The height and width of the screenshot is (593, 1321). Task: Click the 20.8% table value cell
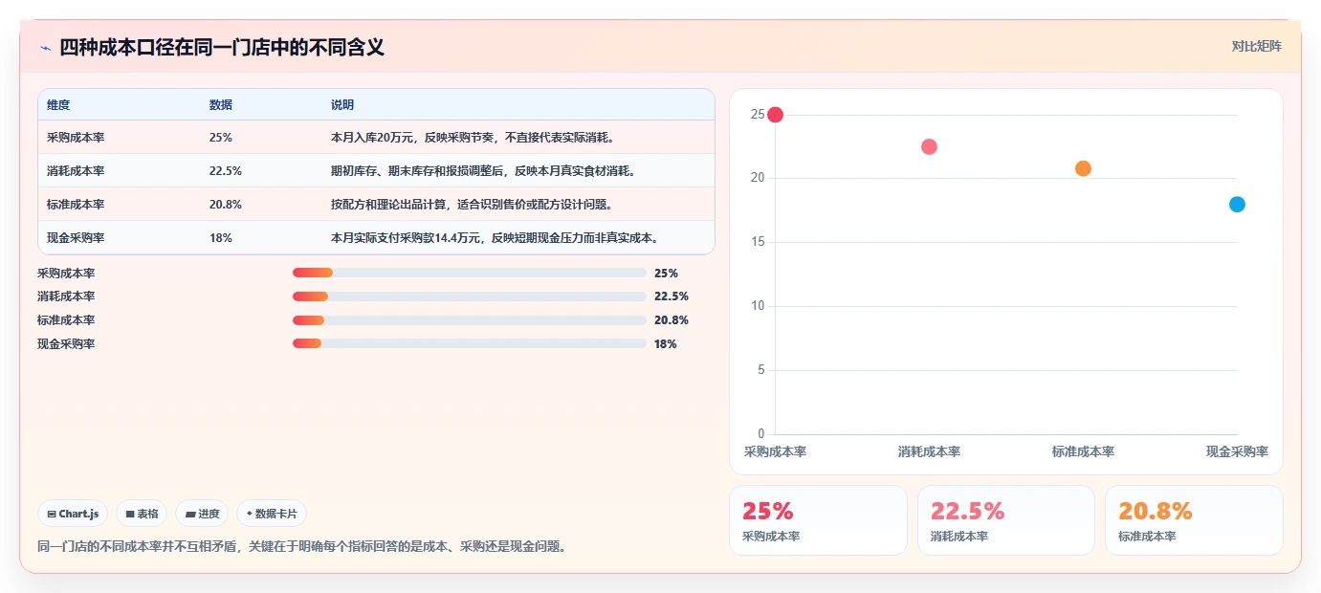click(x=226, y=205)
